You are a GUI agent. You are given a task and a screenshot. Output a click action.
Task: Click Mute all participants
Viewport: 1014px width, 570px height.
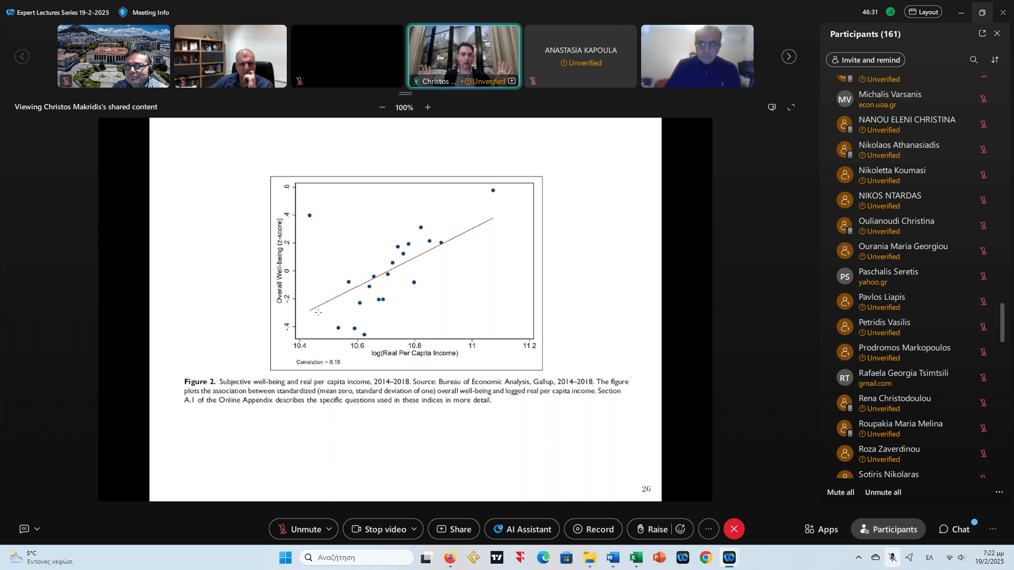tap(840, 492)
